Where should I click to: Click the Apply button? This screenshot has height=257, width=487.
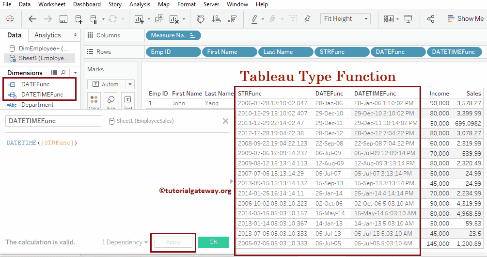(x=173, y=242)
